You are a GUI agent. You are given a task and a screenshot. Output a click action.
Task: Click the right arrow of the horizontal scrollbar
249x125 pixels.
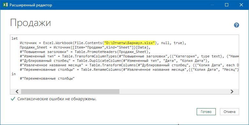232,91
